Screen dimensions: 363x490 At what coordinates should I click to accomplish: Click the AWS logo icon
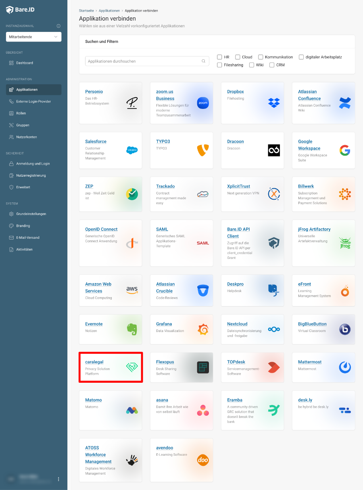coord(132,290)
